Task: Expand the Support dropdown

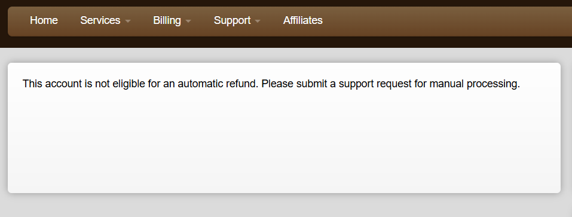Action: (237, 20)
